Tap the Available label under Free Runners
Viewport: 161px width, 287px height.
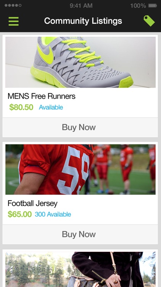point(51,107)
